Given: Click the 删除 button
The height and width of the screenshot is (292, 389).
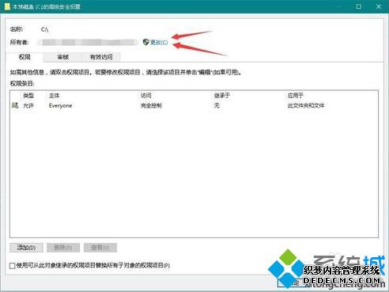Looking at the screenshot, I should click(63, 248).
